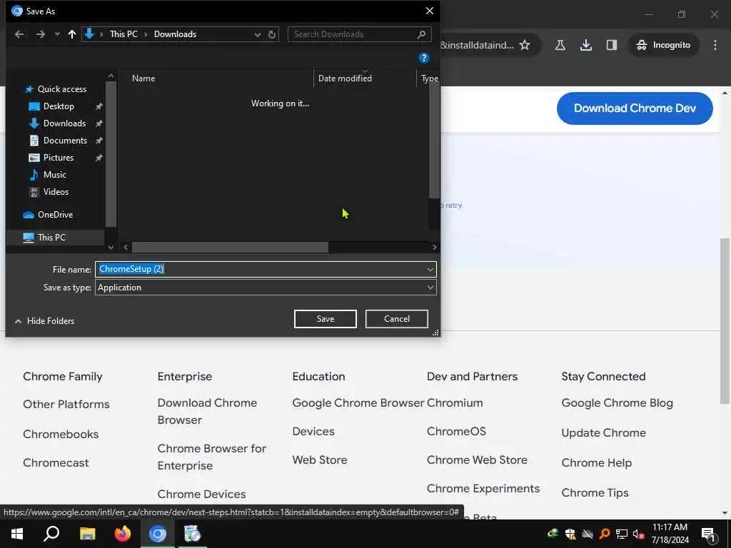Refresh the Downloads folder view
The height and width of the screenshot is (548, 731).
[x=272, y=34]
